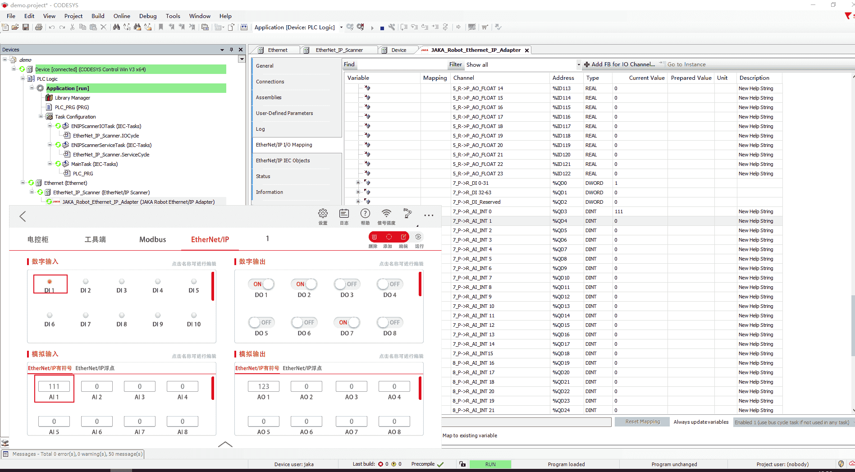Click the robot arm icon
855x472 pixels.
(x=407, y=214)
